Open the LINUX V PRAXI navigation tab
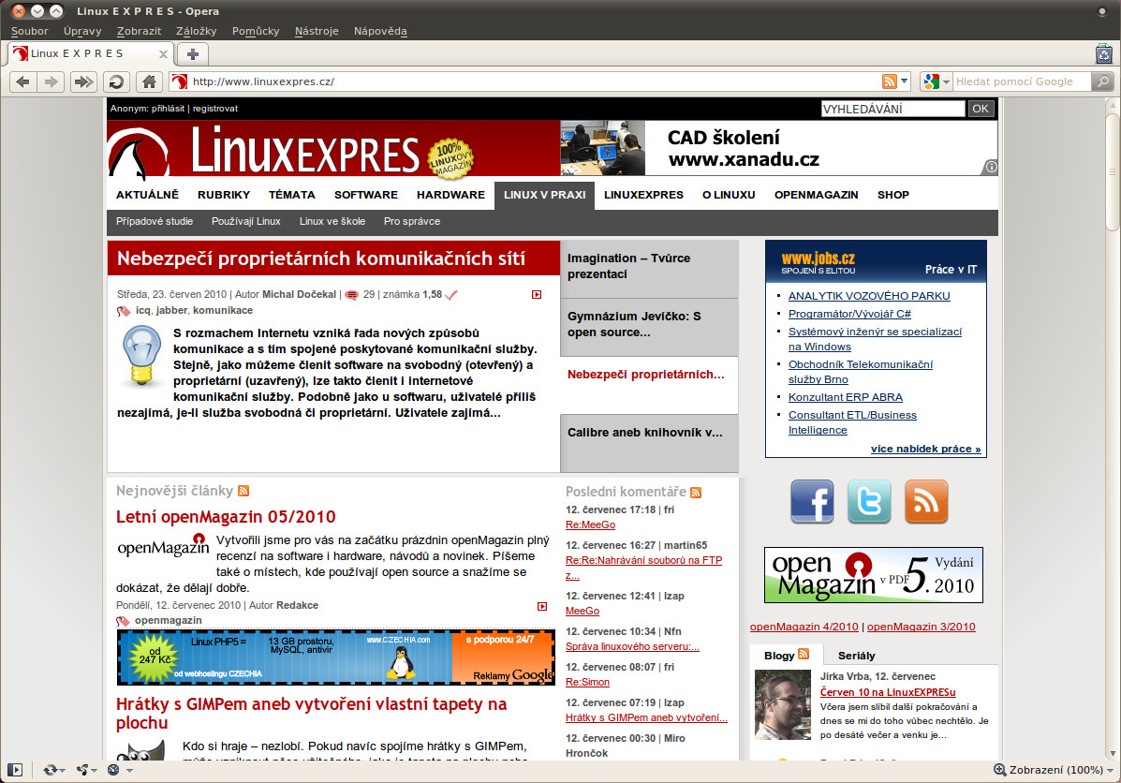 (x=544, y=195)
